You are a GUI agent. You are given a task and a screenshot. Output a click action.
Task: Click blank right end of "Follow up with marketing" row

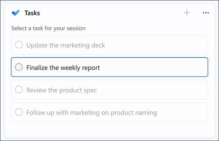[189, 112]
